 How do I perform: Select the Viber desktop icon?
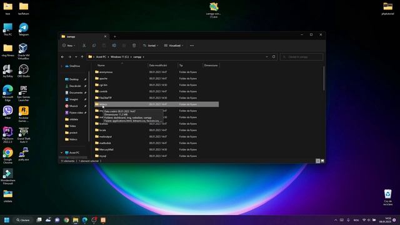pos(8,112)
